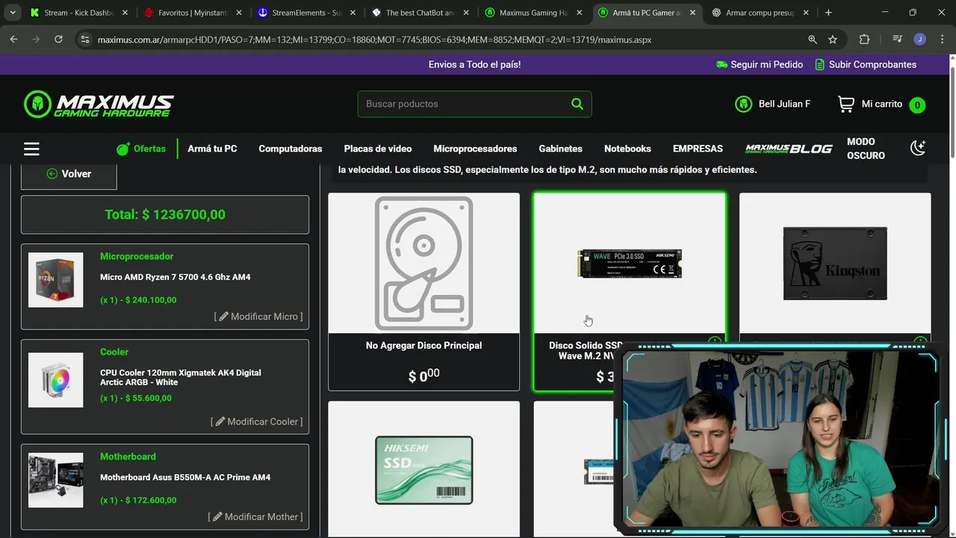View site information icon in address bar
956x538 pixels.
click(84, 40)
